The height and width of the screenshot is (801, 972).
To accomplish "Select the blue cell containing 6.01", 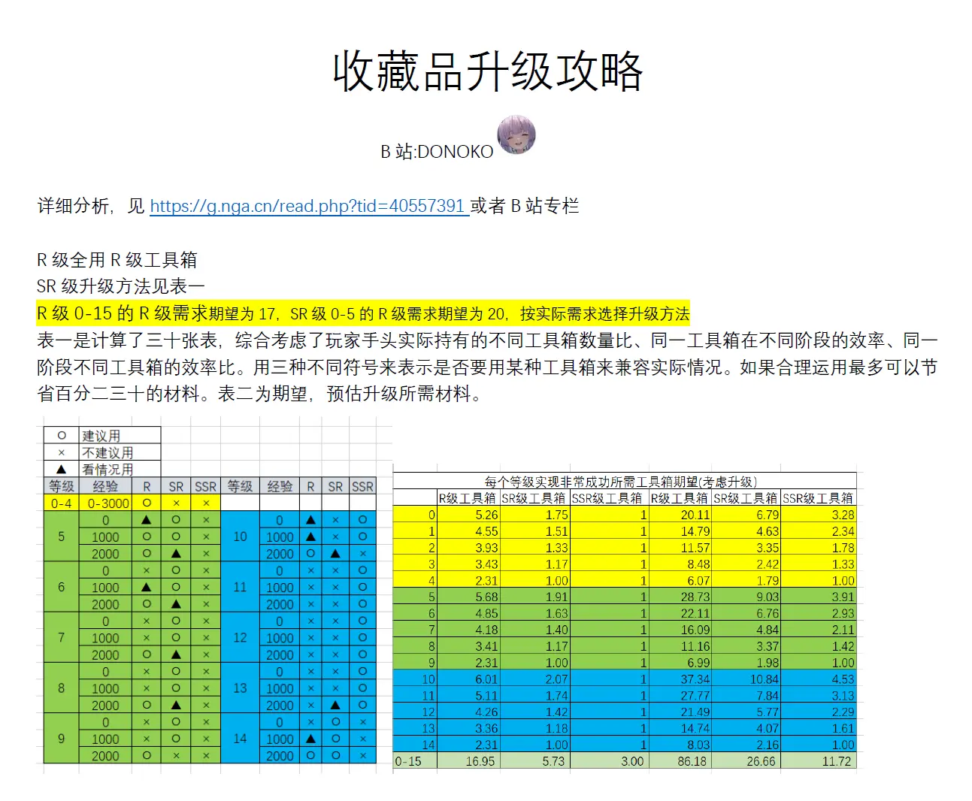I will (x=469, y=679).
